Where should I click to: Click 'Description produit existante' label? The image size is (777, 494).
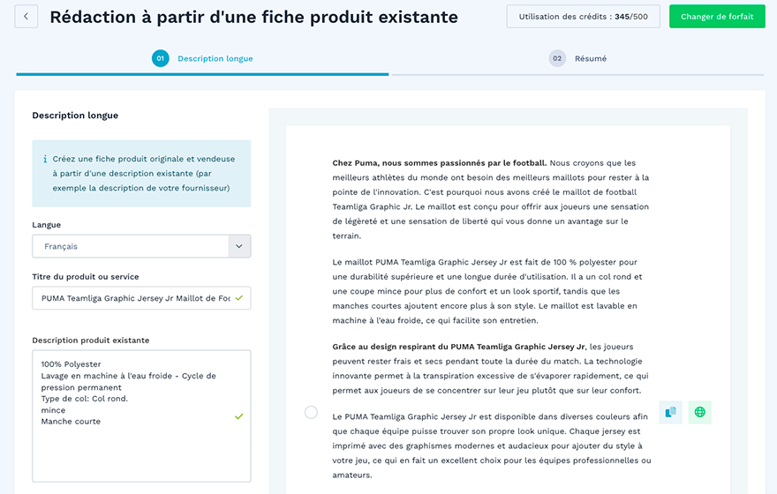click(91, 340)
